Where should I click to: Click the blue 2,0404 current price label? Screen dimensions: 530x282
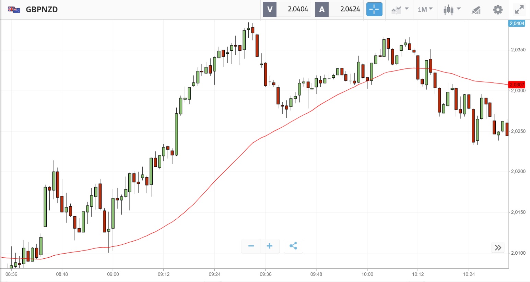tap(517, 23)
